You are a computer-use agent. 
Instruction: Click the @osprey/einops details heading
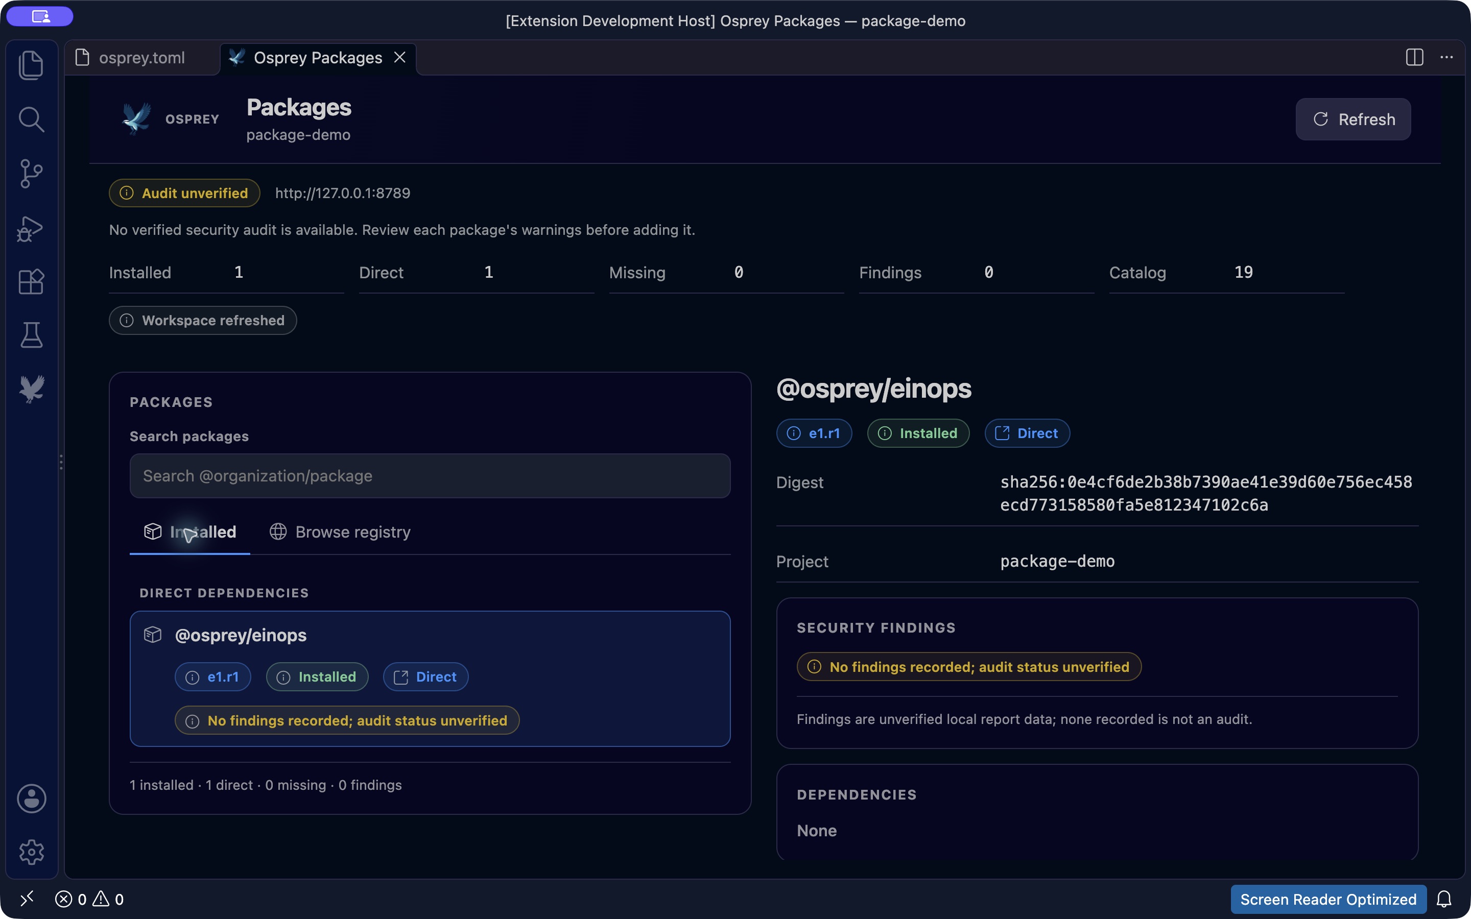click(x=873, y=389)
